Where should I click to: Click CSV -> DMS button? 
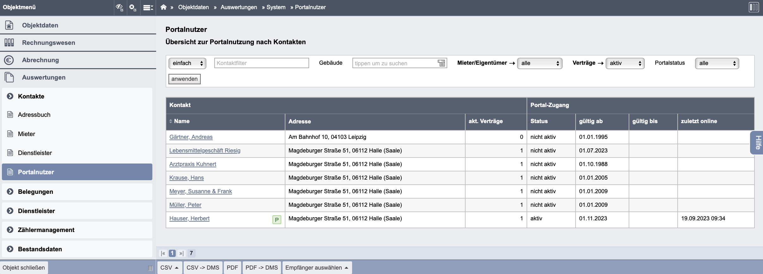[203, 268]
